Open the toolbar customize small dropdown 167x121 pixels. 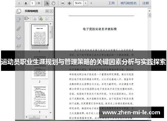pyautogui.click(x=91, y=3)
